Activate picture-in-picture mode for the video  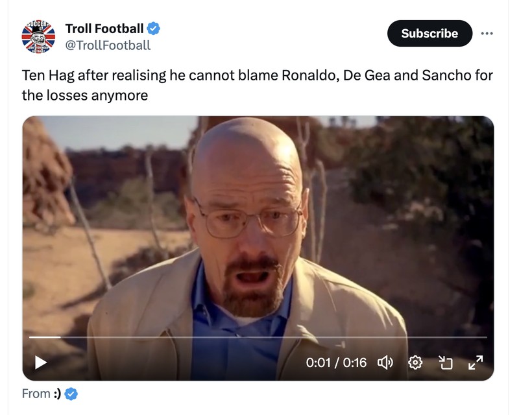[446, 363]
